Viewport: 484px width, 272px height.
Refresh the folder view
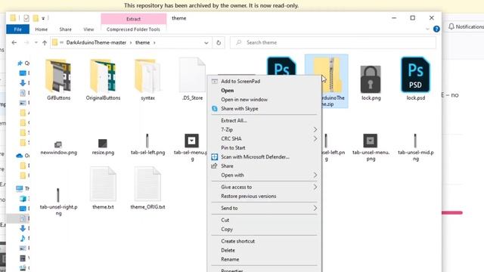point(219,42)
